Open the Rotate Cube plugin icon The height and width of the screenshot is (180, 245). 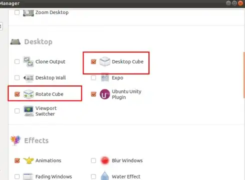(x=28, y=94)
